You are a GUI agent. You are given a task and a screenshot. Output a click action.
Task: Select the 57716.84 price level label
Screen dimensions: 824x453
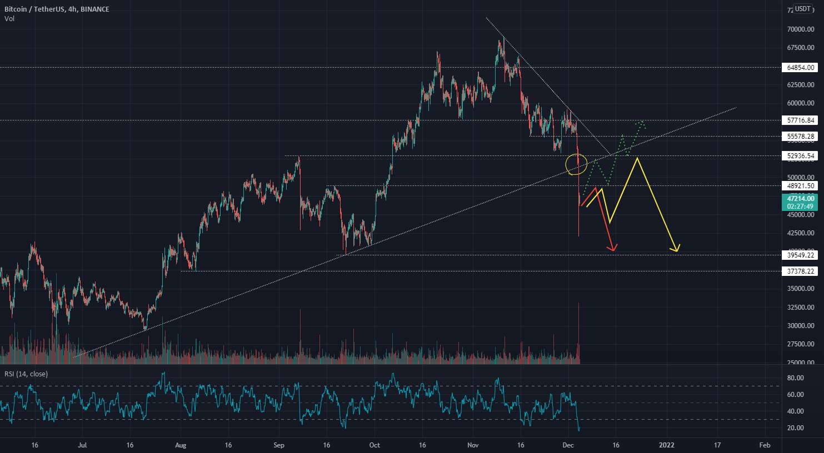pyautogui.click(x=801, y=120)
